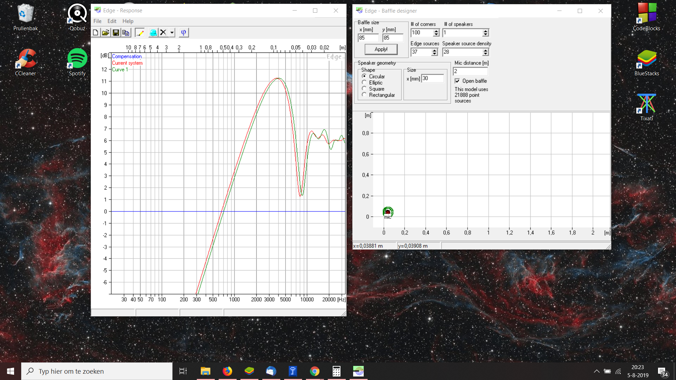Open Chrome from the taskbar
This screenshot has width=676, height=380.
tap(314, 371)
